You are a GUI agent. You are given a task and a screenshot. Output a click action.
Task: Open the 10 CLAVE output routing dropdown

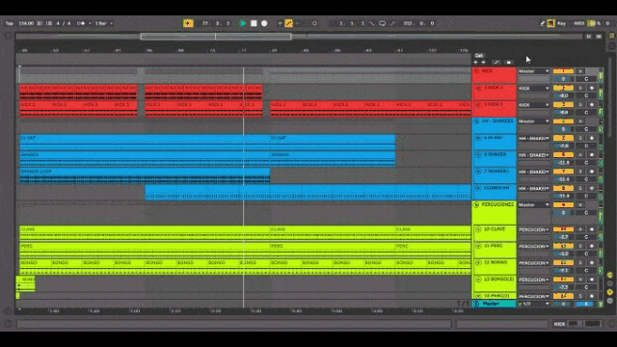click(533, 229)
